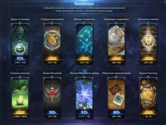Screen dimensions: 166x125
Task: Select the red gem Знаки Искателя card
Action: 52,98
